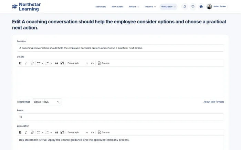
Task: Upload image in Explanation editor
Action: (62, 133)
